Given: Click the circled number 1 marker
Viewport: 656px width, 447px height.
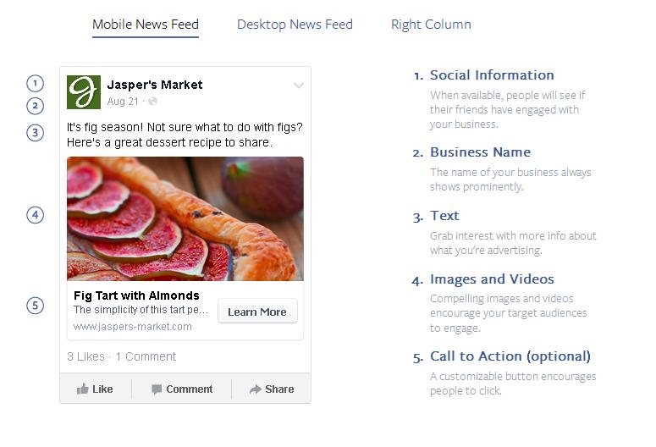Looking at the screenshot, I should (x=35, y=83).
